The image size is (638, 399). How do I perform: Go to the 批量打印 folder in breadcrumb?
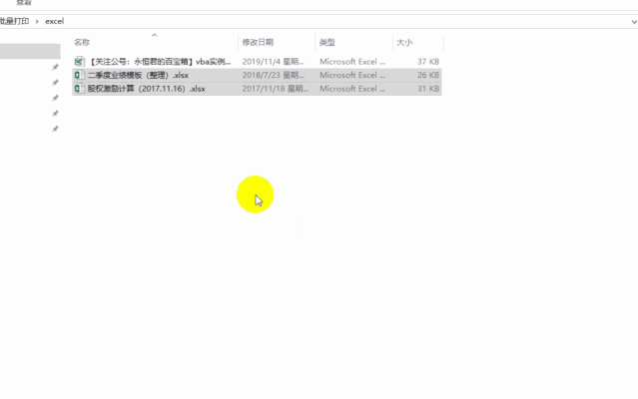(x=14, y=21)
